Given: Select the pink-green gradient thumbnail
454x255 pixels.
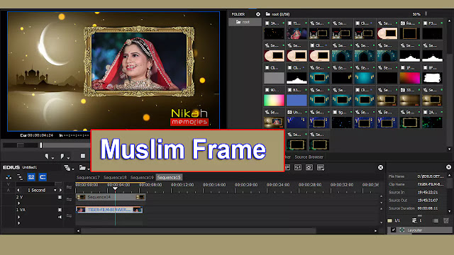Looking at the screenshot, I should click(x=274, y=101).
